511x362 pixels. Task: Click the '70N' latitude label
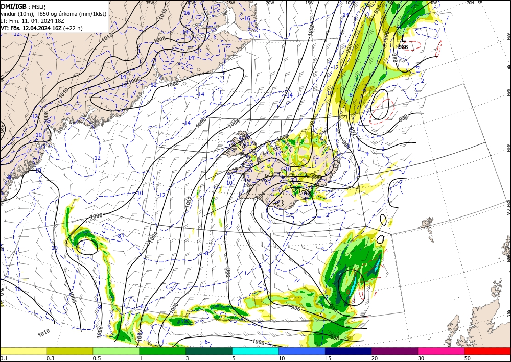tap(470, 3)
